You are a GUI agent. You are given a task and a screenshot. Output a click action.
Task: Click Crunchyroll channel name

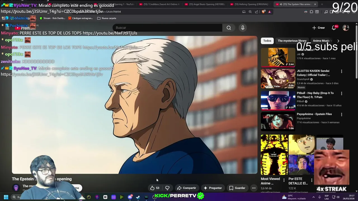click(303, 79)
